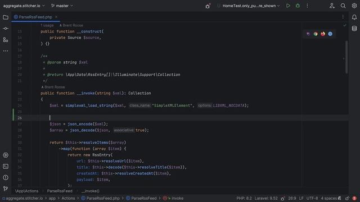Click the simplexml_load_string function call

[x=89, y=105]
